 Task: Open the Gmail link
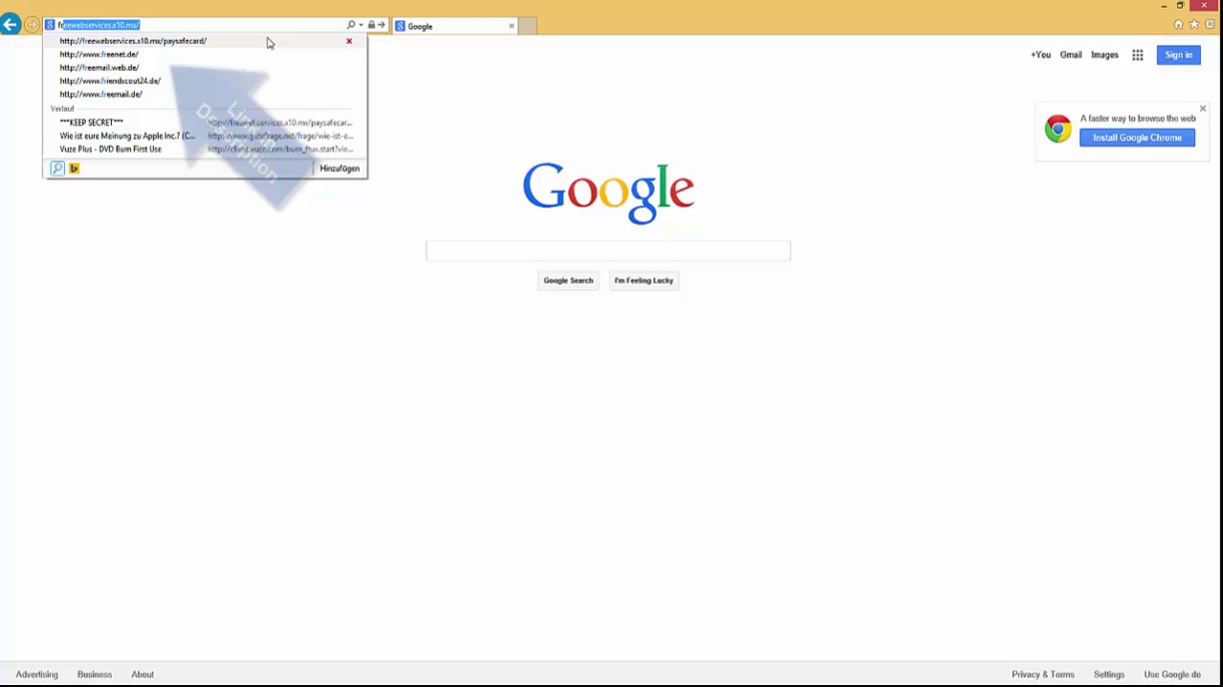(1070, 55)
